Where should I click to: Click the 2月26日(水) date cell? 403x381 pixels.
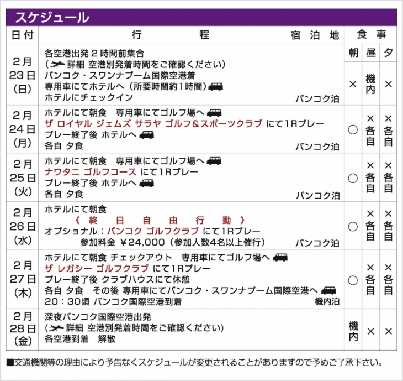23,226
